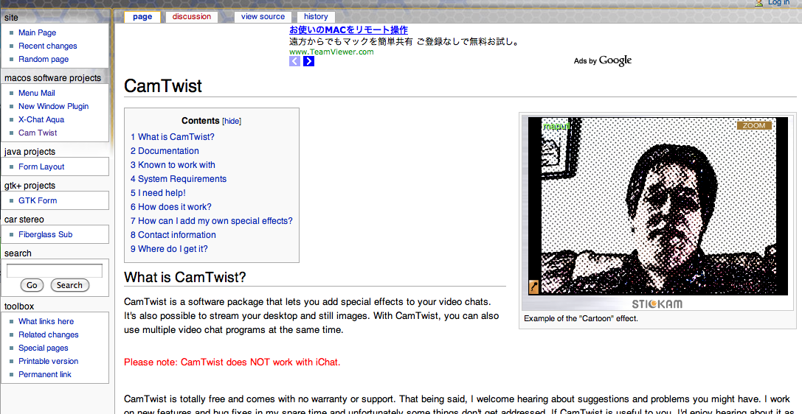Image resolution: width=802 pixels, height=414 pixels.
Task: Click the search input field
Action: point(54,270)
